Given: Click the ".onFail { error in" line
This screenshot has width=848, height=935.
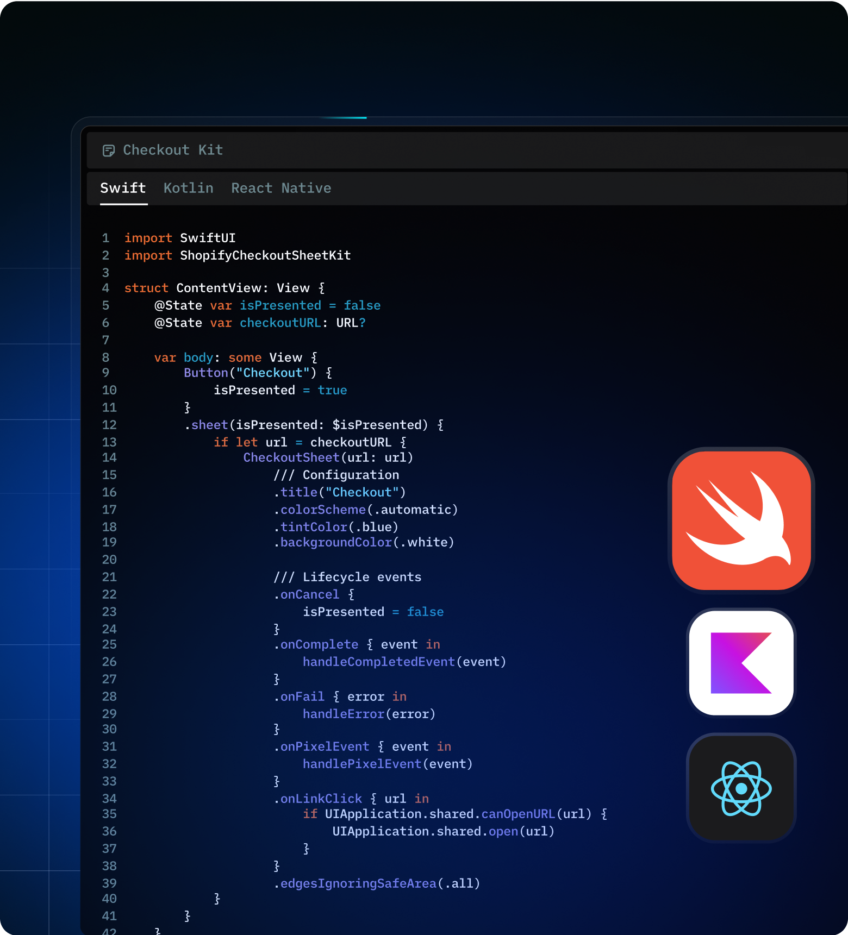Looking at the screenshot, I should click(340, 696).
